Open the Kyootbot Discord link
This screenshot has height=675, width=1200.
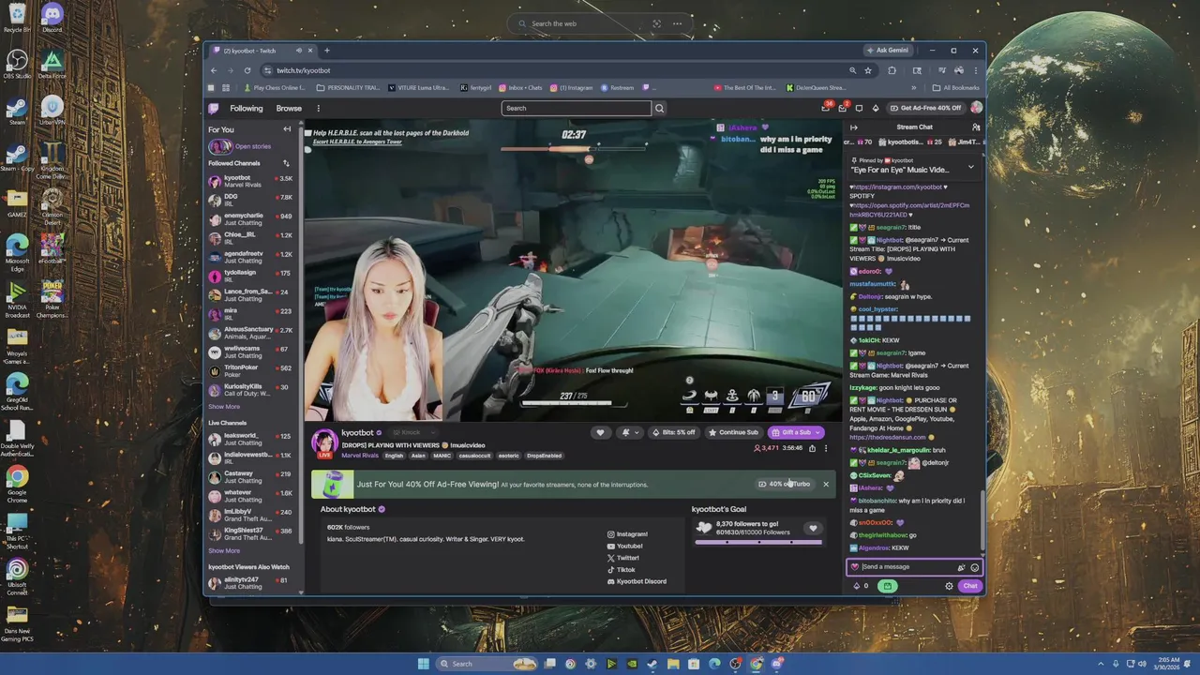(x=637, y=581)
